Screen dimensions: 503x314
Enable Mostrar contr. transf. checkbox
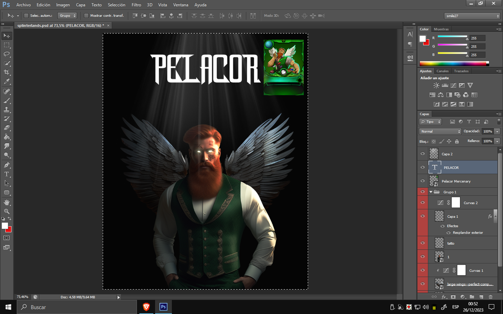click(x=86, y=16)
